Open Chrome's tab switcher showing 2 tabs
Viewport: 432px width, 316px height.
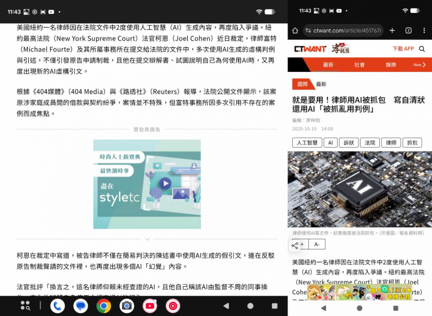[x=407, y=30]
